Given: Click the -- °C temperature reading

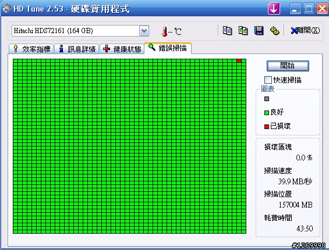Looking at the screenshot, I should 175,32.
